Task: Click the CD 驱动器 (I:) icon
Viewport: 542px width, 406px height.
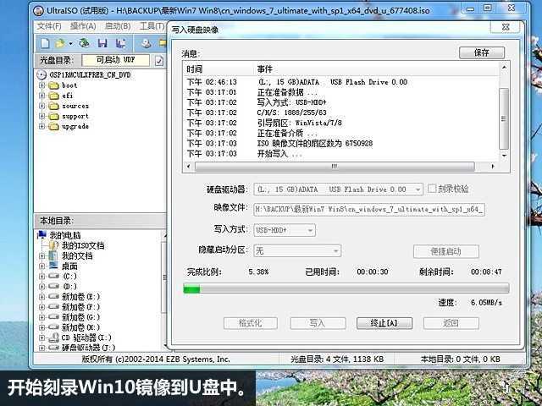Action: (x=54, y=337)
